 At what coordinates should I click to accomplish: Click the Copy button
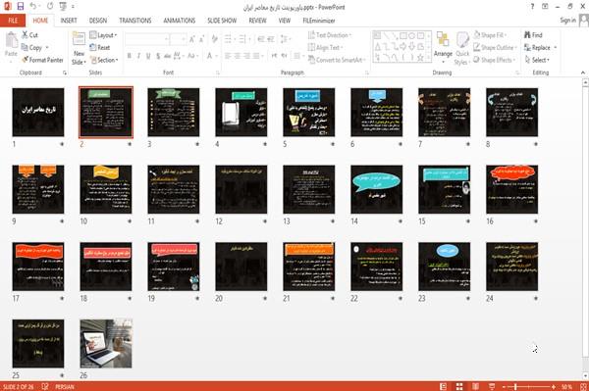coord(31,48)
